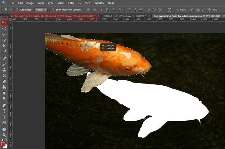Screen dimensions: 225x149
Task: Click Align Vertical Centers icon
Action: coord(94,10)
